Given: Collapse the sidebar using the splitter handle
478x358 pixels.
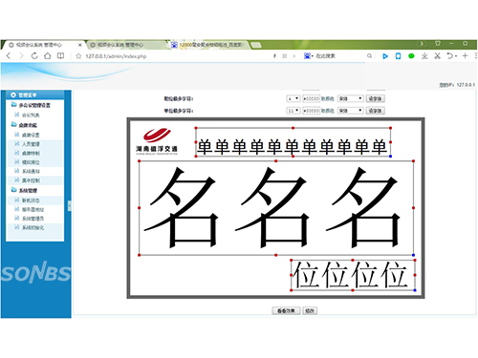Looking at the screenshot, I should [69, 206].
